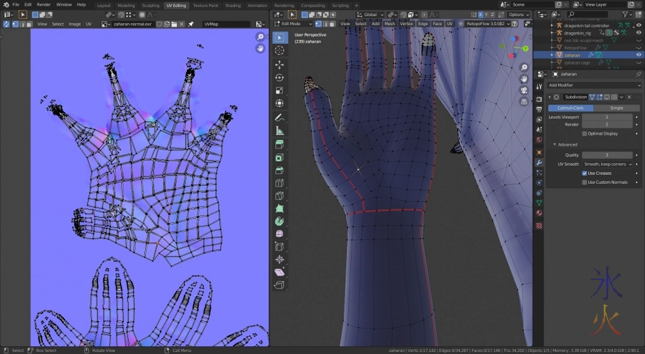Switch to the Texture Paint workspace tab
The image size is (645, 354).
click(x=205, y=5)
